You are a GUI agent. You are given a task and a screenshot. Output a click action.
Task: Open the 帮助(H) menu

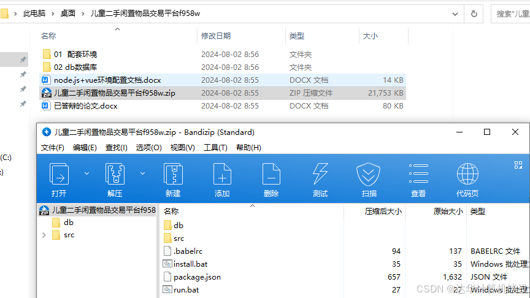(x=248, y=148)
